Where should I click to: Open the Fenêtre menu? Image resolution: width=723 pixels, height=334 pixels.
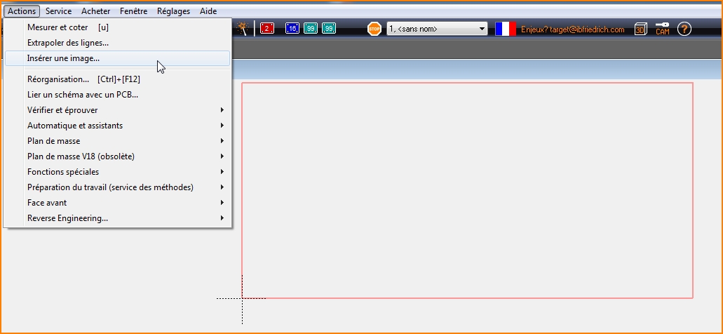133,11
